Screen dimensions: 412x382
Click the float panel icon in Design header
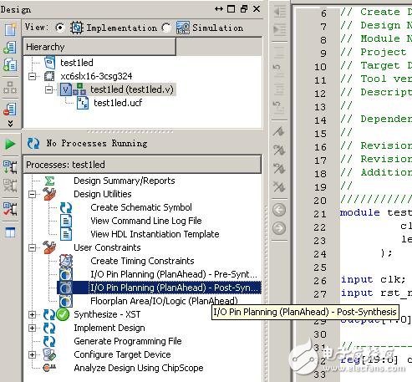(244, 9)
